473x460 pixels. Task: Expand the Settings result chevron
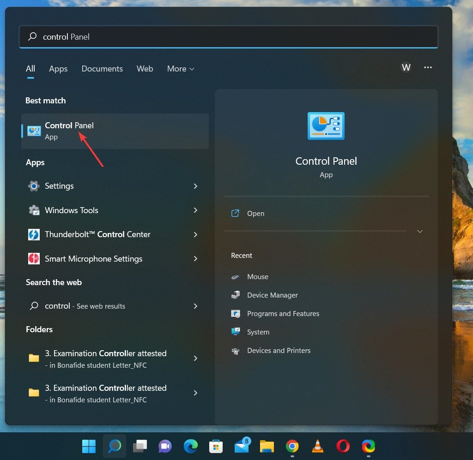coord(195,186)
